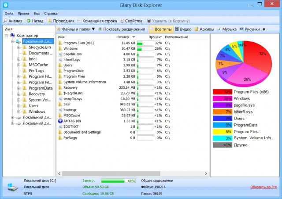The width and height of the screenshot is (282, 199).
Task: Click the Glary app logo in title bar
Action: click(6, 5)
